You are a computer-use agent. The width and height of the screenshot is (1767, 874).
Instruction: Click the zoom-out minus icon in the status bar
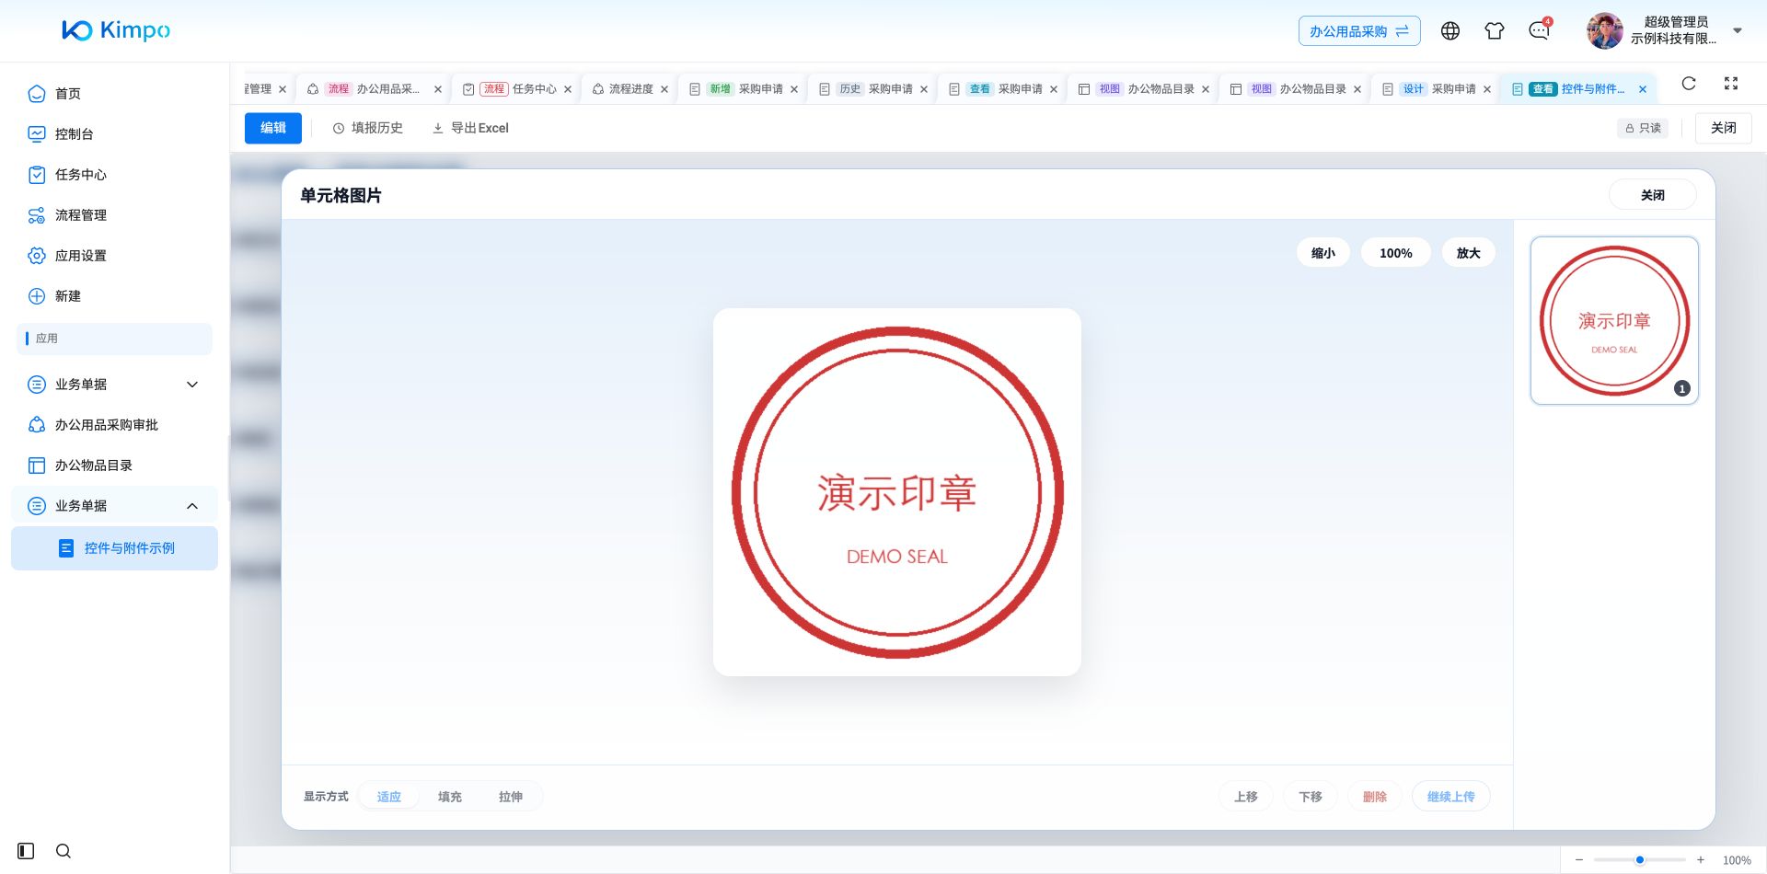(1579, 860)
